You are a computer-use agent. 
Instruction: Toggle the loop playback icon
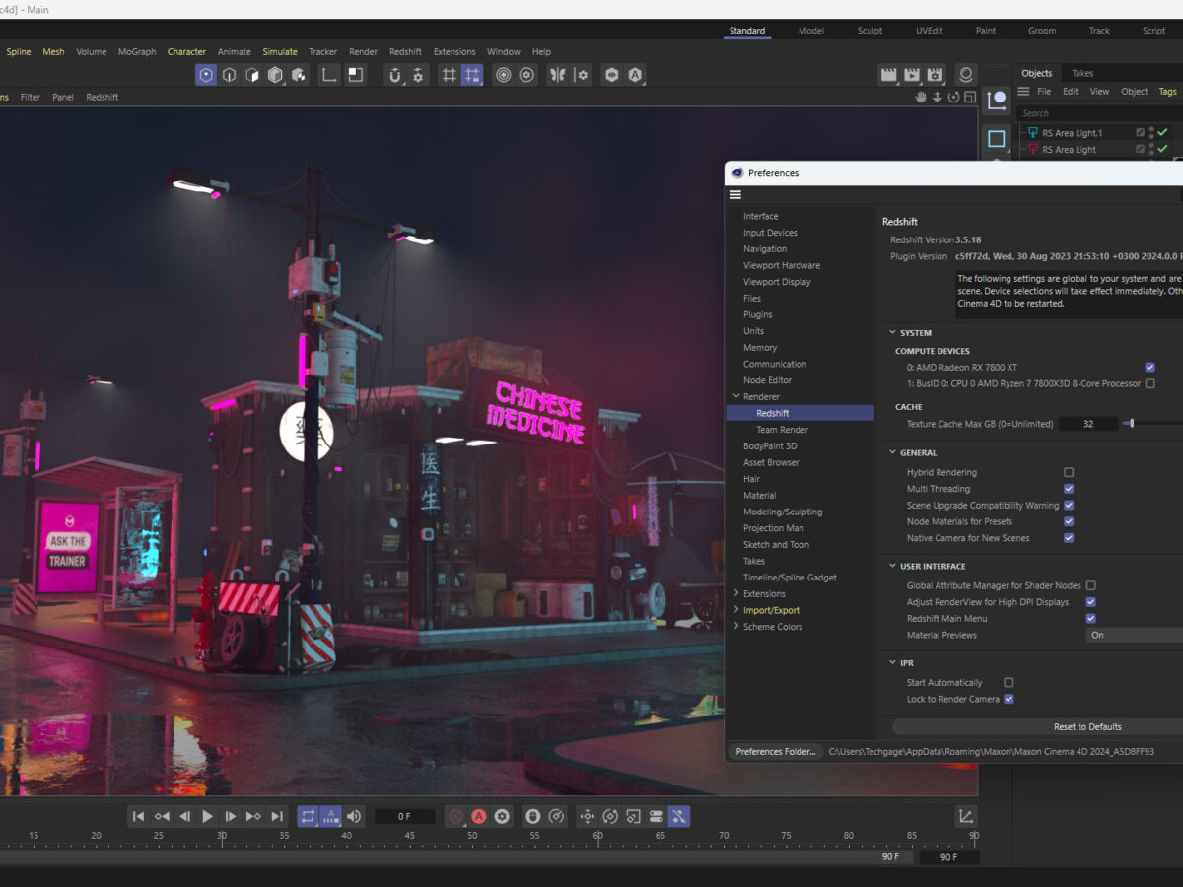click(308, 816)
